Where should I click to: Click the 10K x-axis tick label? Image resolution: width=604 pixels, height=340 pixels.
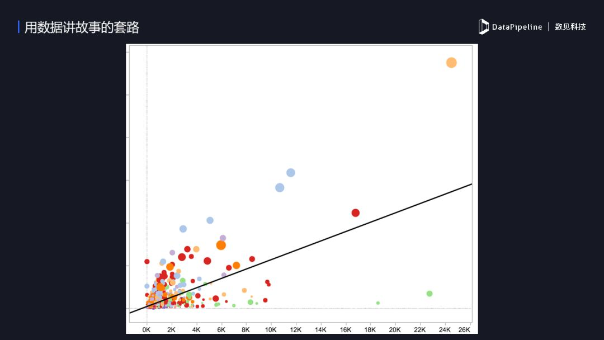pyautogui.click(x=271, y=329)
